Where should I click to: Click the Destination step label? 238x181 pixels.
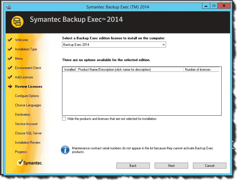(22, 115)
